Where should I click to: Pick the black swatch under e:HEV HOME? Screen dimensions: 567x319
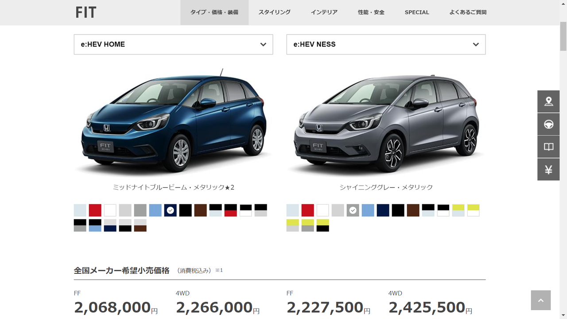[x=186, y=210]
